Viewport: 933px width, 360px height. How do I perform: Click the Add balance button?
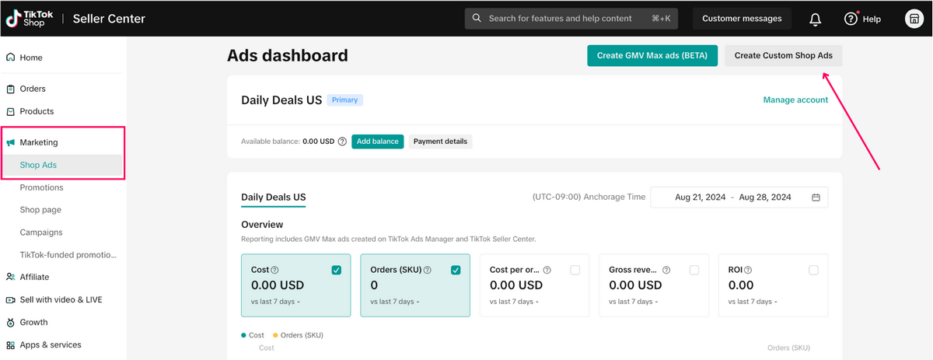[x=377, y=142]
